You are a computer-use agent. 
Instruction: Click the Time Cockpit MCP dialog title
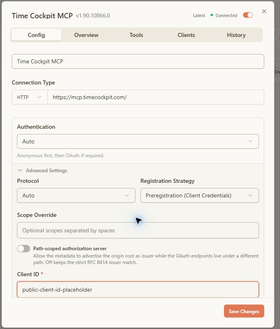(42, 16)
